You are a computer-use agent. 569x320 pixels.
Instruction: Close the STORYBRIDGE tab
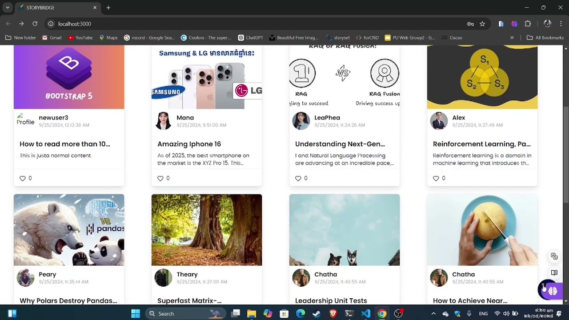pyautogui.click(x=95, y=8)
